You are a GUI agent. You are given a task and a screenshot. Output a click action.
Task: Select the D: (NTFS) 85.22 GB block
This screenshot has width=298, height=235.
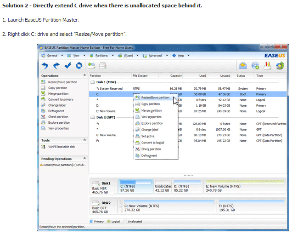click(x=187, y=186)
